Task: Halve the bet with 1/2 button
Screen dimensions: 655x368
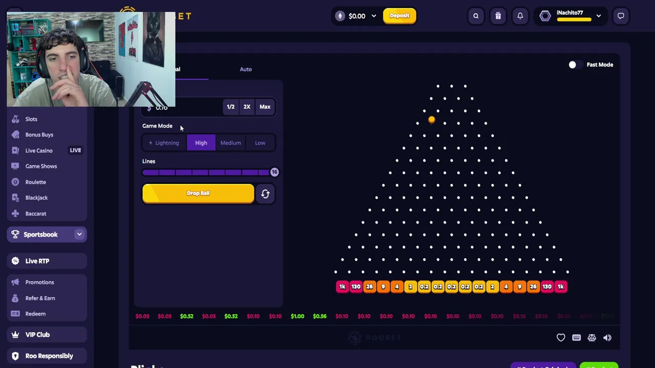Action: (x=230, y=107)
